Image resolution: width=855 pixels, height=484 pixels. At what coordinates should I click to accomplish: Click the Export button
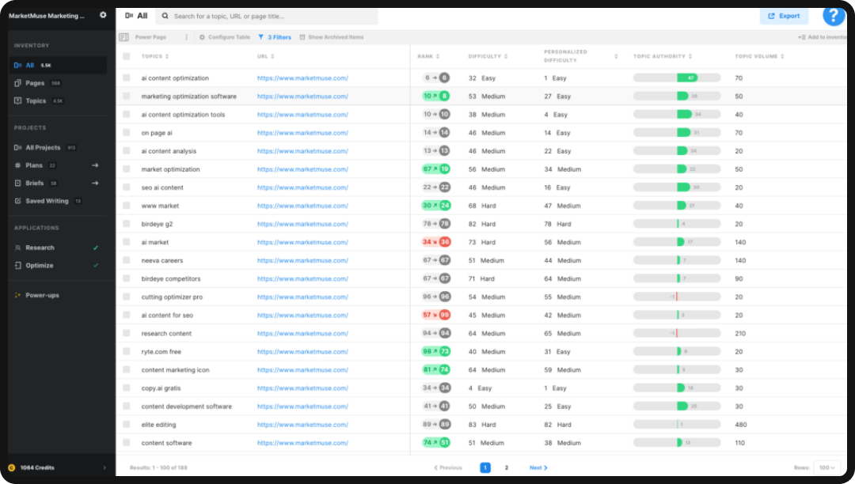(x=783, y=15)
